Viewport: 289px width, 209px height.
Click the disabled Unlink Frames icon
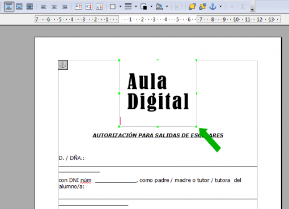pos(243,7)
